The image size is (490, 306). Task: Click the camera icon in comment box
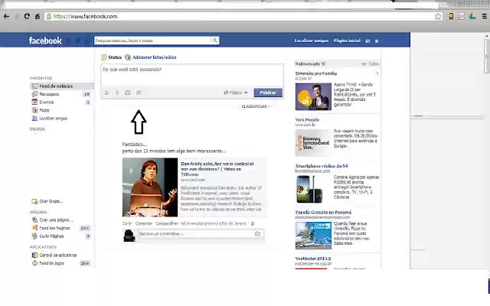257,233
